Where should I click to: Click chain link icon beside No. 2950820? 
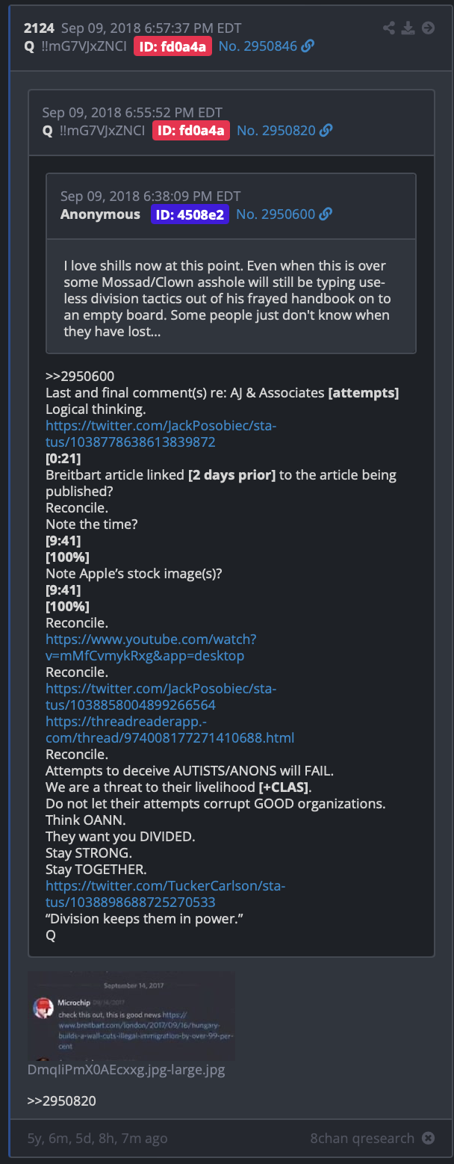pos(326,131)
